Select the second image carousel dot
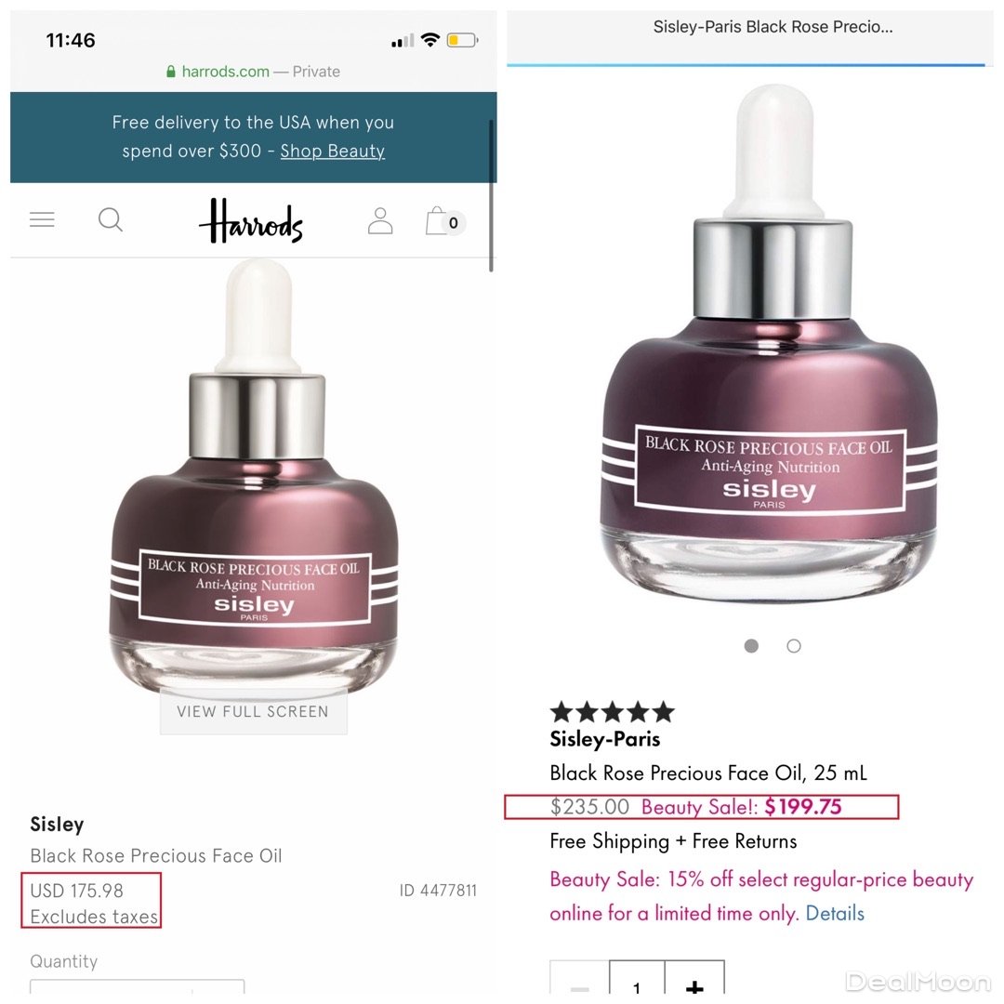This screenshot has height=1004, width=1004. (793, 646)
